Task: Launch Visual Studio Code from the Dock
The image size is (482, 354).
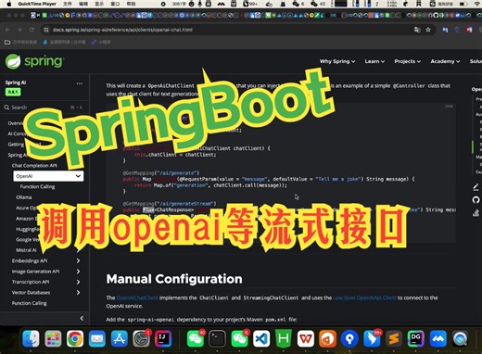Action: (x=261, y=339)
